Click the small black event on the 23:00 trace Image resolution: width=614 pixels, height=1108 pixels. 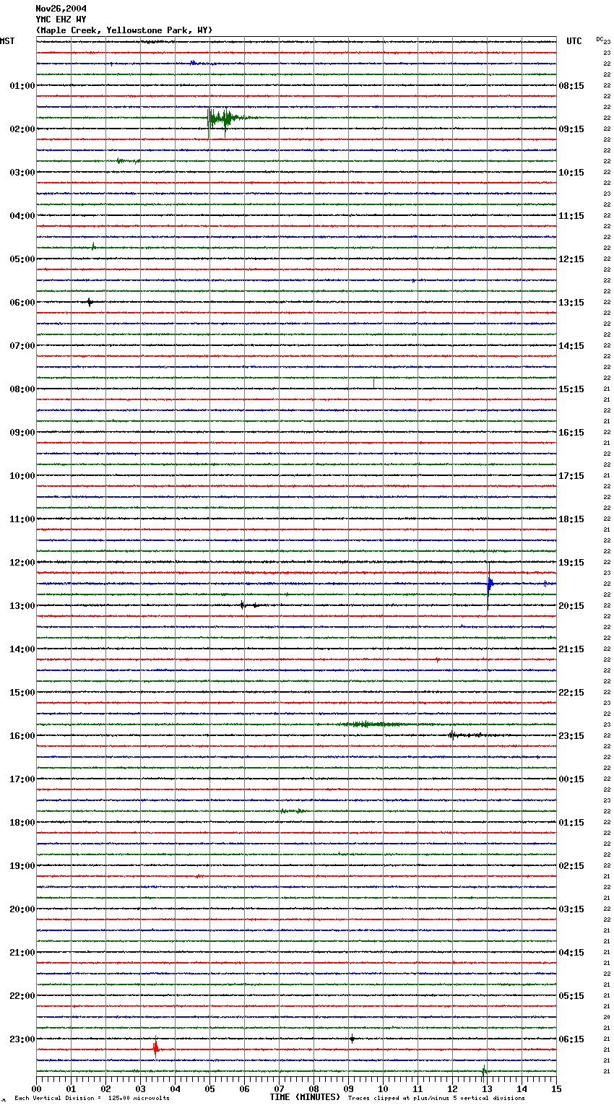coord(352,1039)
